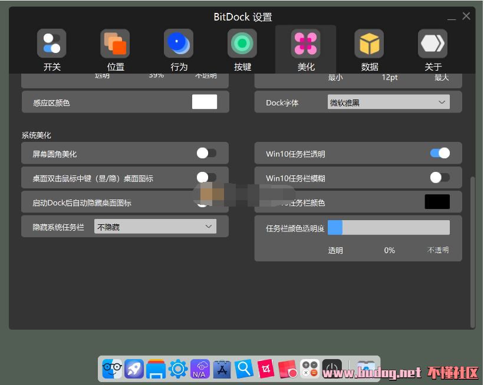Click the black 任务栏颜色 swatch
The image size is (484, 385).
437,202
